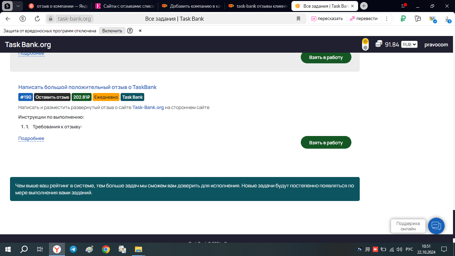Launch Telegram from the taskbar
This screenshot has height=256, width=455.
[x=73, y=249]
